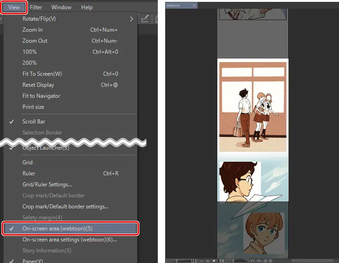The image size is (339, 263).
Task: Click the rotate right icon in status bar
Action: point(259,260)
